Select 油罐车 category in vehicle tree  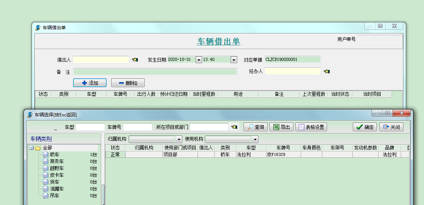[x=57, y=189]
